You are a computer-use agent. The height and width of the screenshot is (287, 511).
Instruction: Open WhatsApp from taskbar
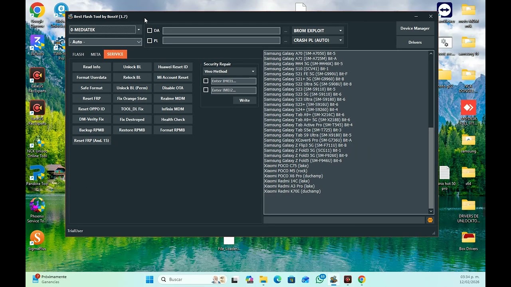pyautogui.click(x=320, y=279)
